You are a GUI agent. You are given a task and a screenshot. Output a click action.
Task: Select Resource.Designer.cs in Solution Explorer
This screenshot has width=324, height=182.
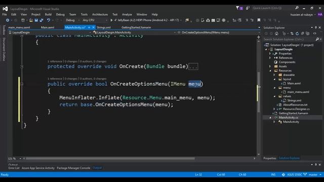tap(296, 109)
